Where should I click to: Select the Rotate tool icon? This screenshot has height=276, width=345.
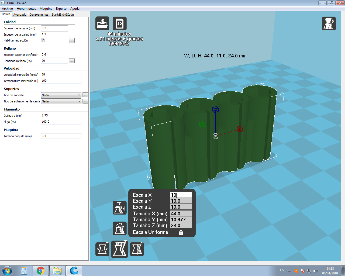click(102, 249)
